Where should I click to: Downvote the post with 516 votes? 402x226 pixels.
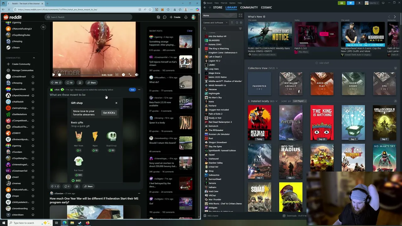tap(61, 83)
